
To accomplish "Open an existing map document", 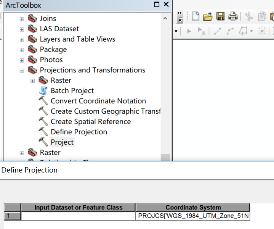I will [208, 16].
